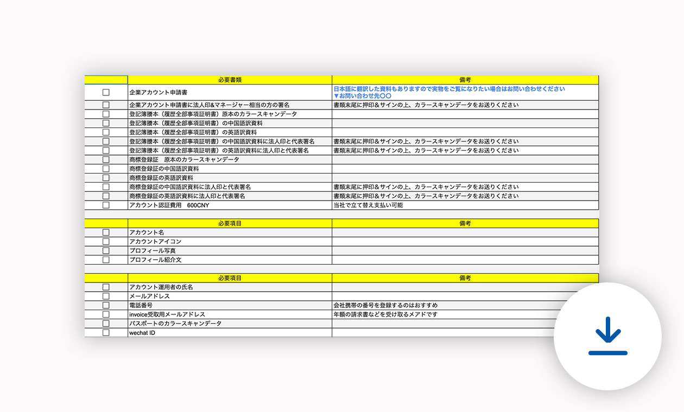684x412 pixels.
Task: Select cell 登記簿謄本（履歴全部事項証明書）の中国語訳資料
Action: pyautogui.click(x=230, y=123)
